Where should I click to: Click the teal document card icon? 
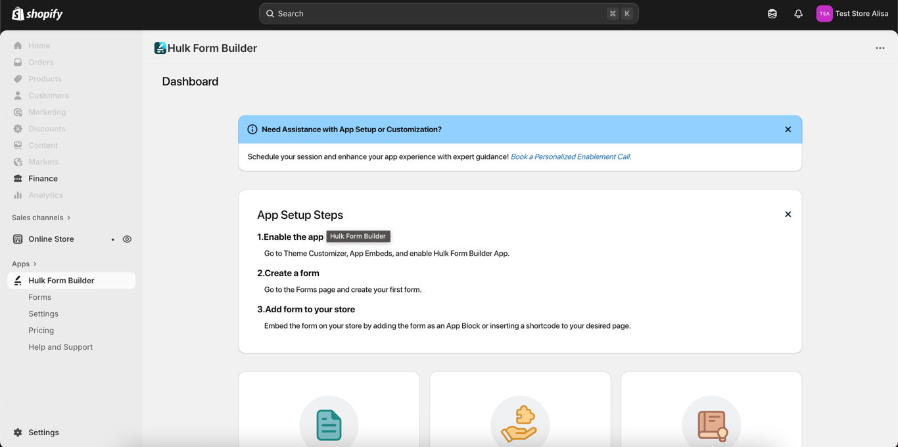pos(329,425)
